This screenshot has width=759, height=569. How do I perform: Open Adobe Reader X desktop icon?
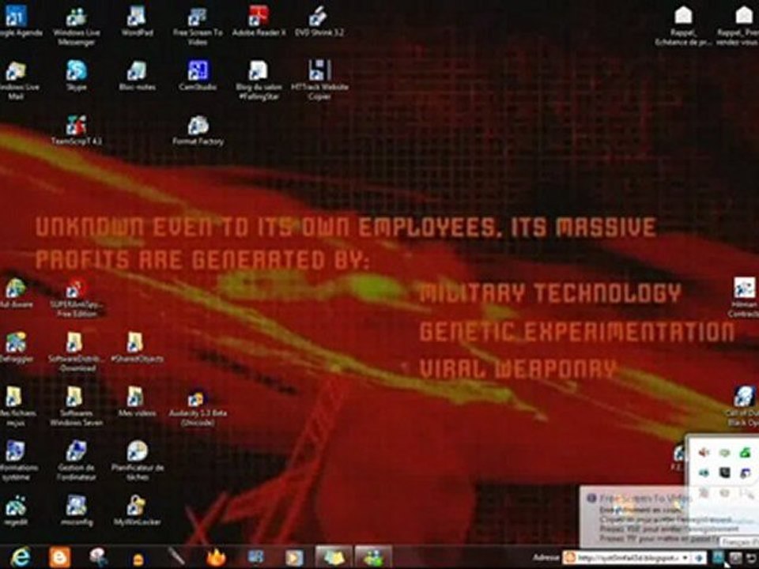tap(259, 21)
